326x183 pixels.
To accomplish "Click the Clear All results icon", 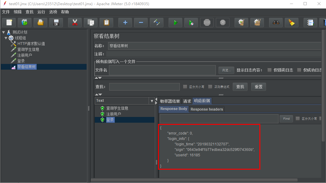I will (257, 22).
